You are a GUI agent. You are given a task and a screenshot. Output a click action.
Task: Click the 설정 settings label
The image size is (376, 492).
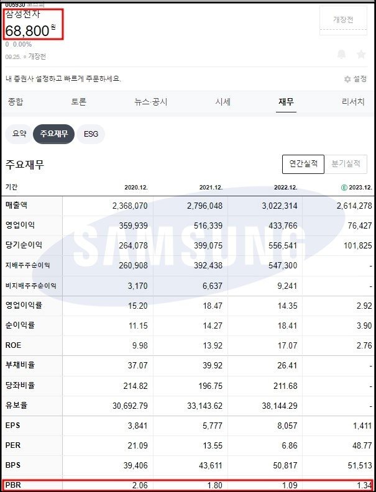360,79
